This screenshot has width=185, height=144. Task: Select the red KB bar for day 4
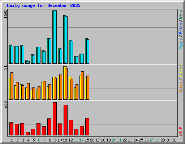(27, 134)
